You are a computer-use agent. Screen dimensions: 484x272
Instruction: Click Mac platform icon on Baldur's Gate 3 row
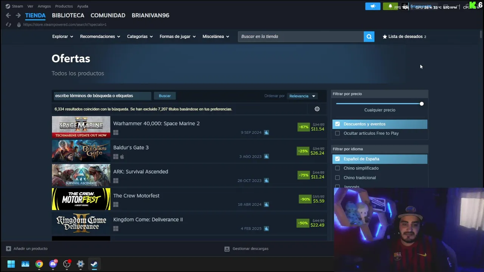coord(122,156)
